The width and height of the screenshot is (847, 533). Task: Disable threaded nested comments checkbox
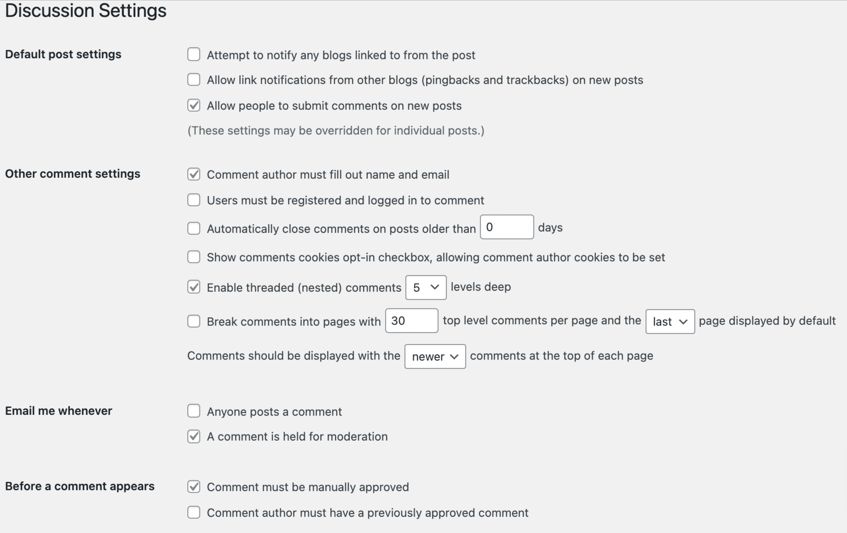[x=194, y=287]
